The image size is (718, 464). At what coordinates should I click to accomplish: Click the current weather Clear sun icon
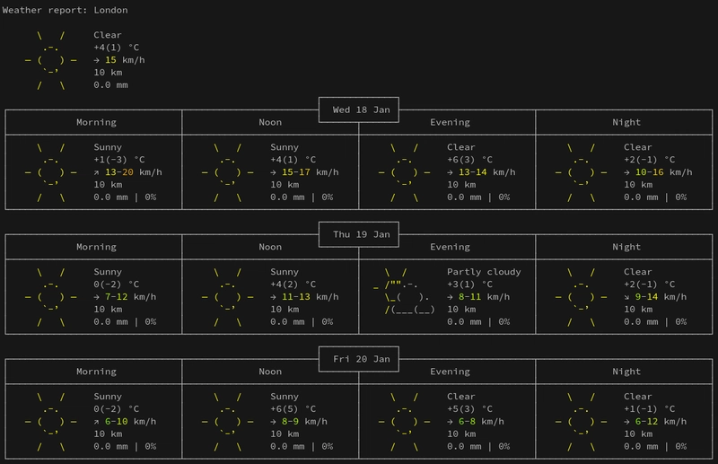50,61
